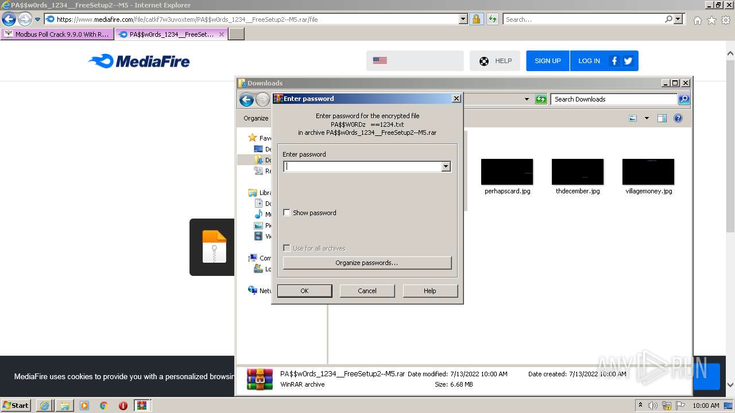Screen dimensions: 735x413
Task: Open IE favorites star icon
Action: pos(711,20)
